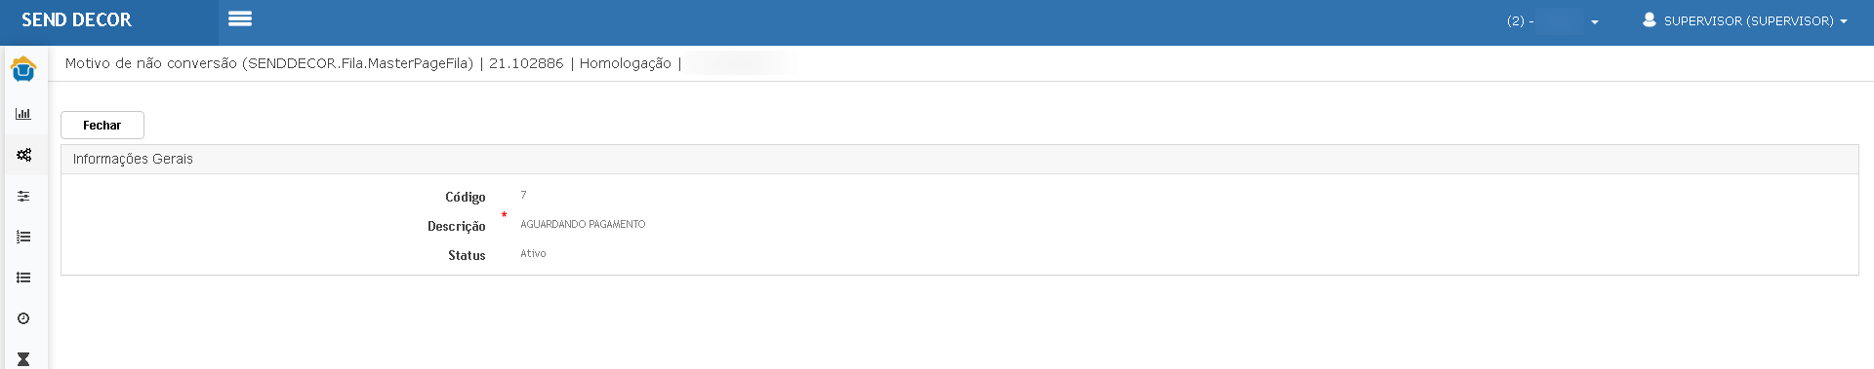Expand the (2) - selector dropdown
This screenshot has width=1874, height=369.
[x=1552, y=20]
